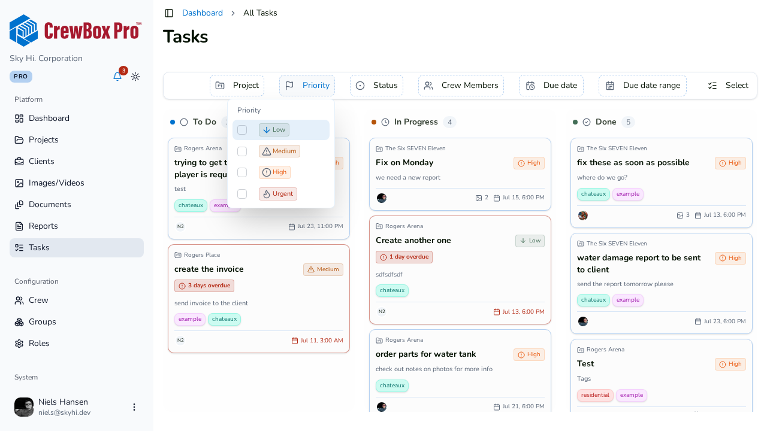The image size is (767, 431).
Task: Click the CrewBox Pro logo
Action: 76,31
